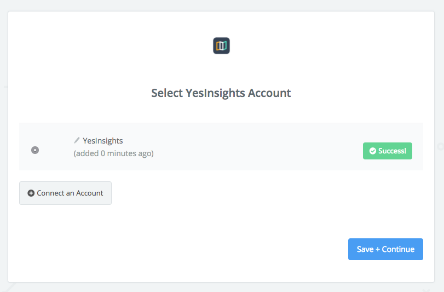This screenshot has width=444, height=292.
Task: Click the word Success! in green badge
Action: coord(392,151)
